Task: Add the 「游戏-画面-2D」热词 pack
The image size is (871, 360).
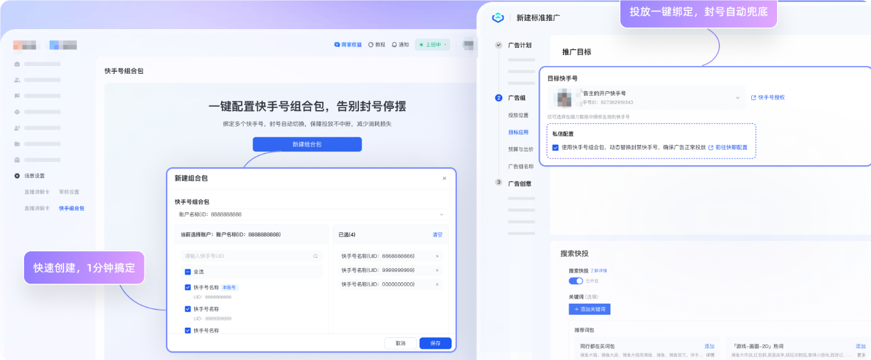Action: pos(860,346)
